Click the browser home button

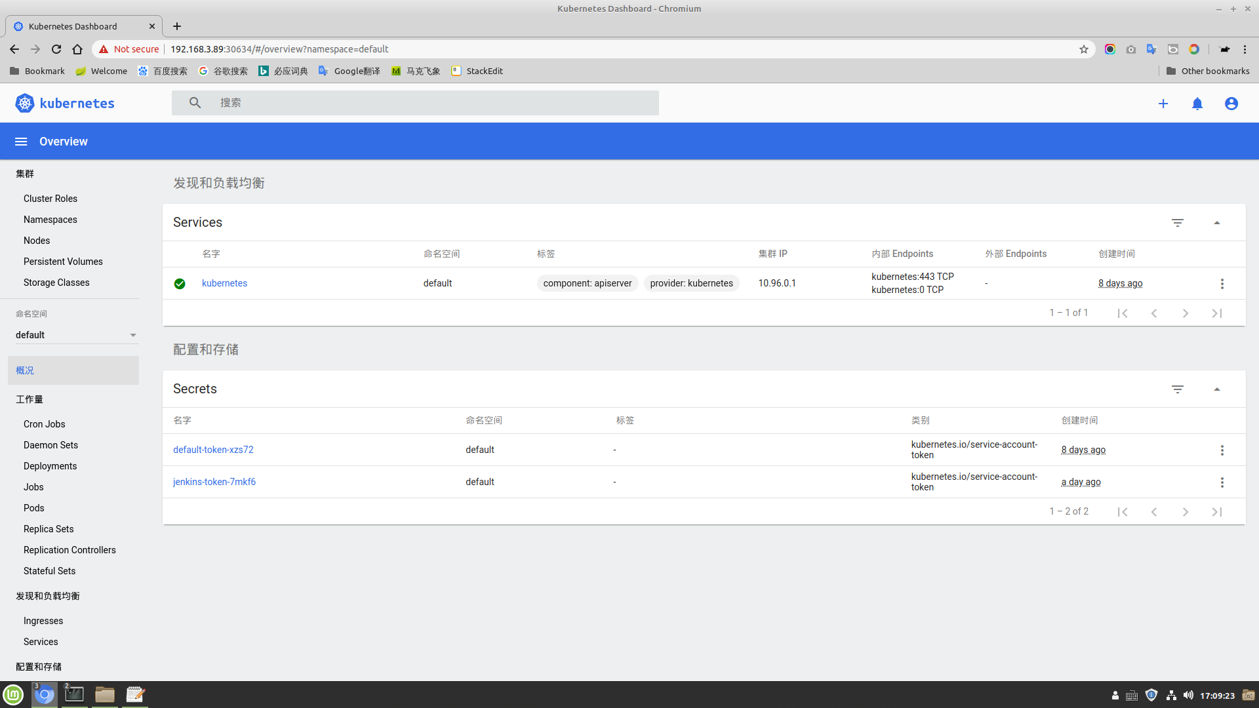click(x=77, y=49)
